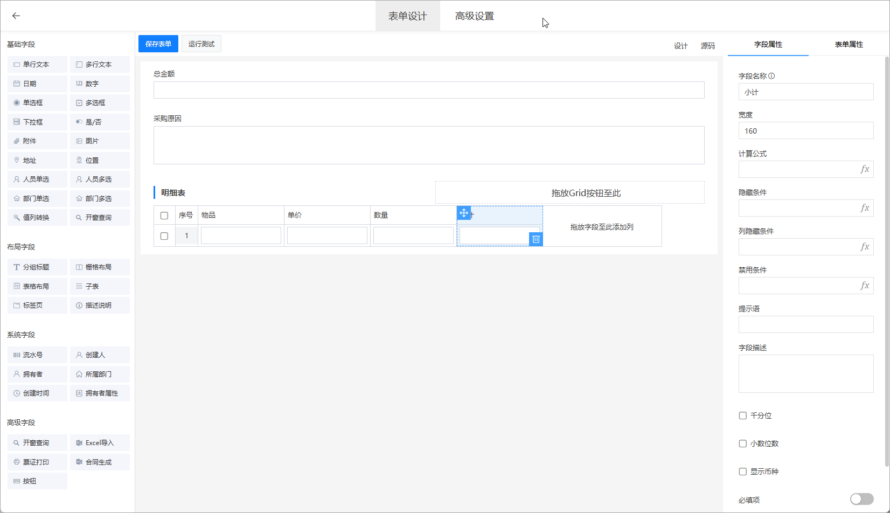
Task: Select the Excel导入 advanced field
Action: click(100, 443)
